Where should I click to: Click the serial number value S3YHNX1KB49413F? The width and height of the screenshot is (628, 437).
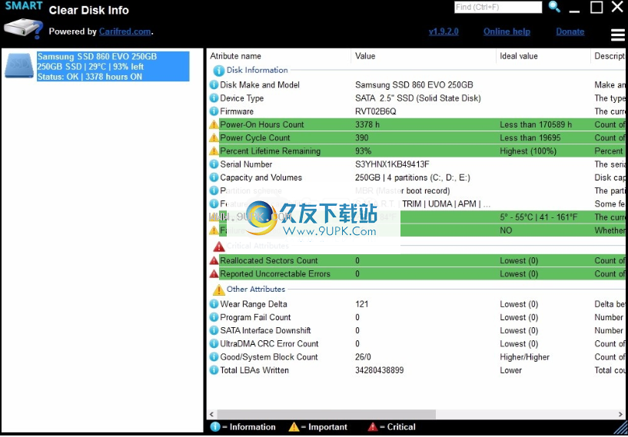pos(392,164)
